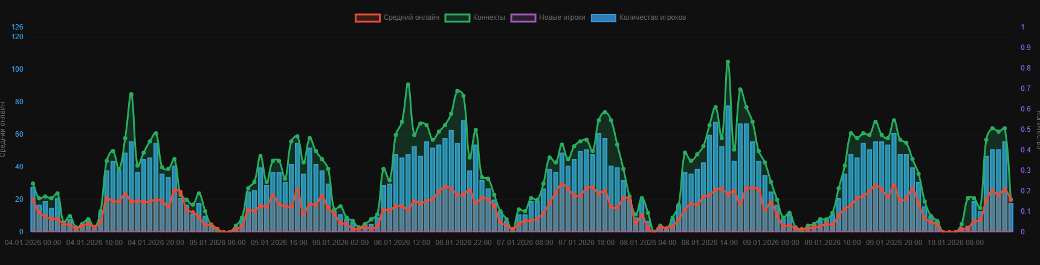The width and height of the screenshot is (1040, 265).
Task: Click the 10.01.2026 06:00 x-axis label
Action: point(955,243)
